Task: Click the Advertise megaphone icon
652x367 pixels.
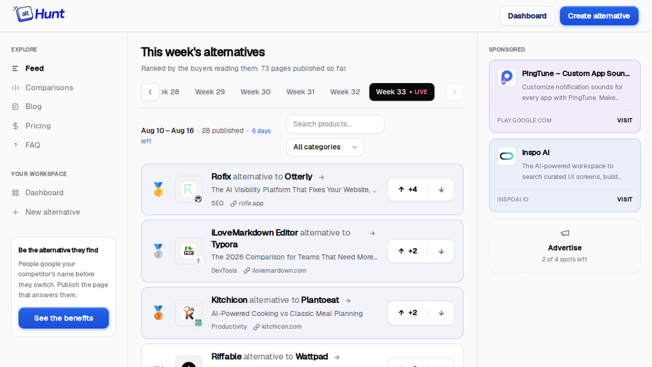Action: (564, 233)
